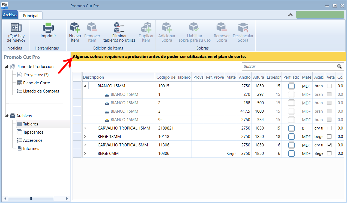Viewport: 347px width, 203px height.
Task: Sort by the Espesor column header
Action: coord(273,77)
